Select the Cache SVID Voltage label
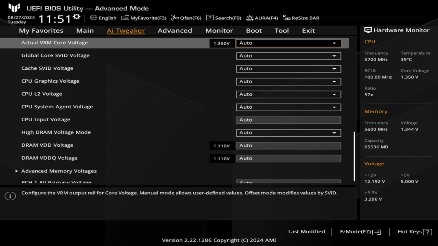 pos(47,68)
